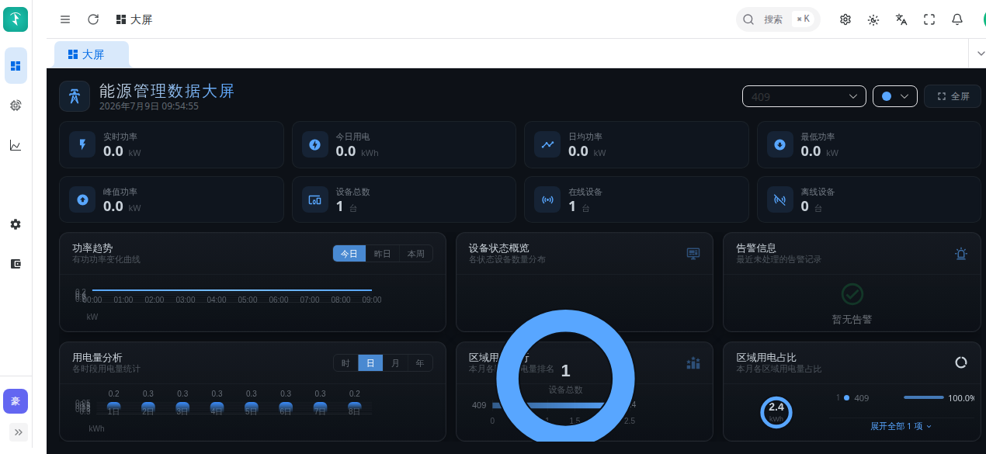
Task: Toggle light theme sun icon
Action: [x=873, y=19]
